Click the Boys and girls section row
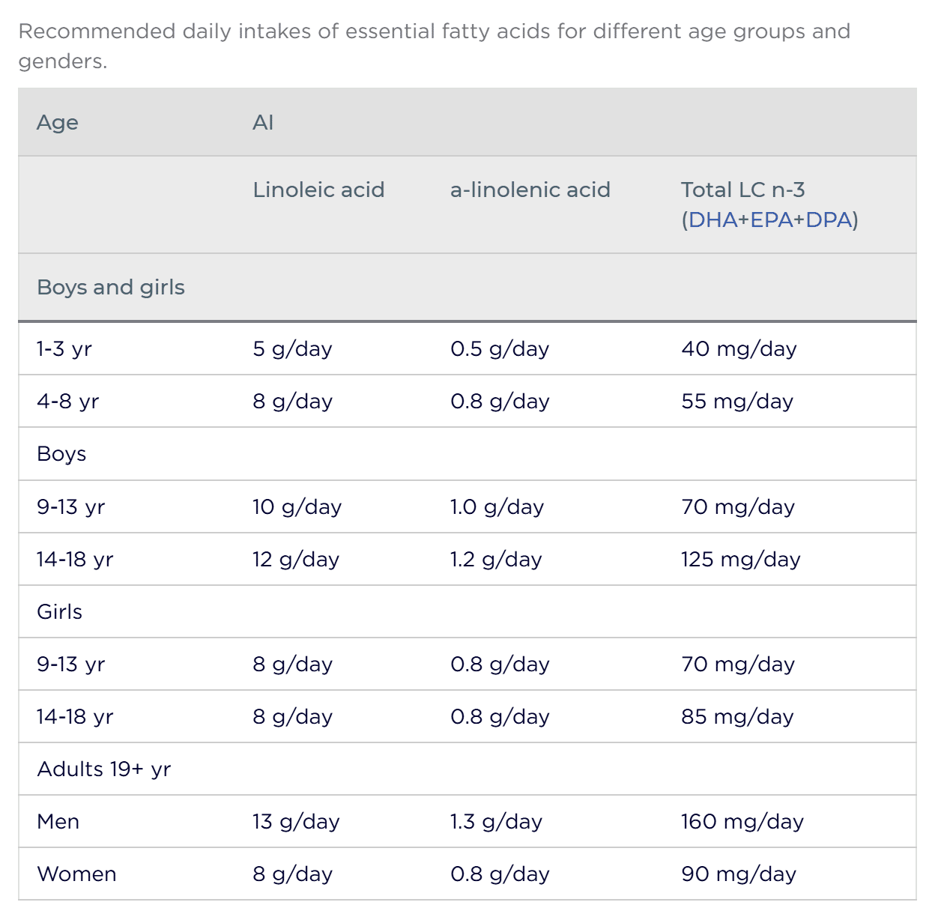 click(x=111, y=288)
